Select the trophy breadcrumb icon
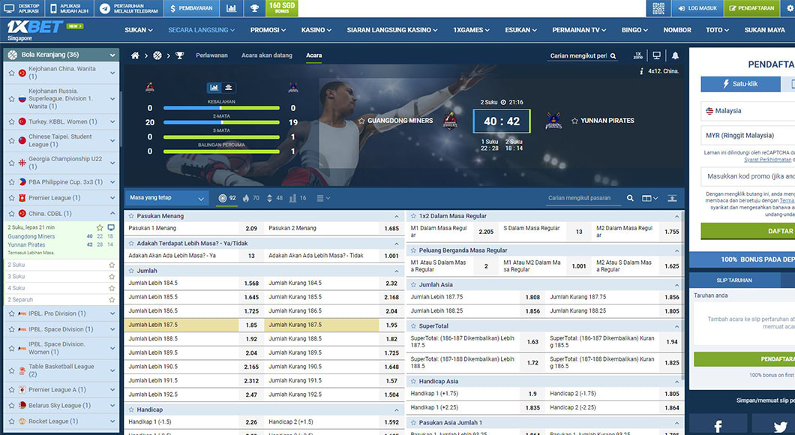This screenshot has height=435, width=795. point(179,55)
